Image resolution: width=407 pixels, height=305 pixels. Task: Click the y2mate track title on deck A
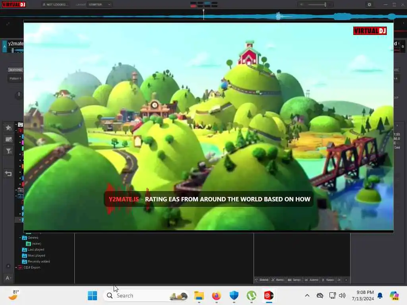(x=16, y=44)
